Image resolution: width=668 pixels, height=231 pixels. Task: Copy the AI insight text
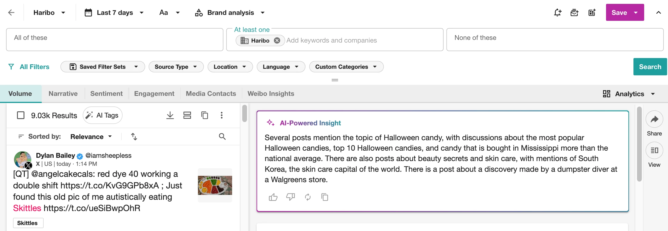pyautogui.click(x=325, y=197)
